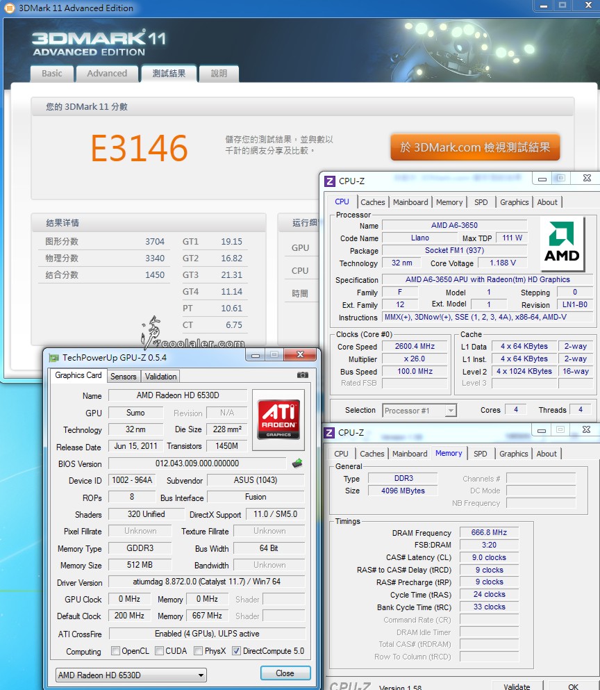
Task: Click the Memory Size value 4096 MBytes
Action: [403, 491]
